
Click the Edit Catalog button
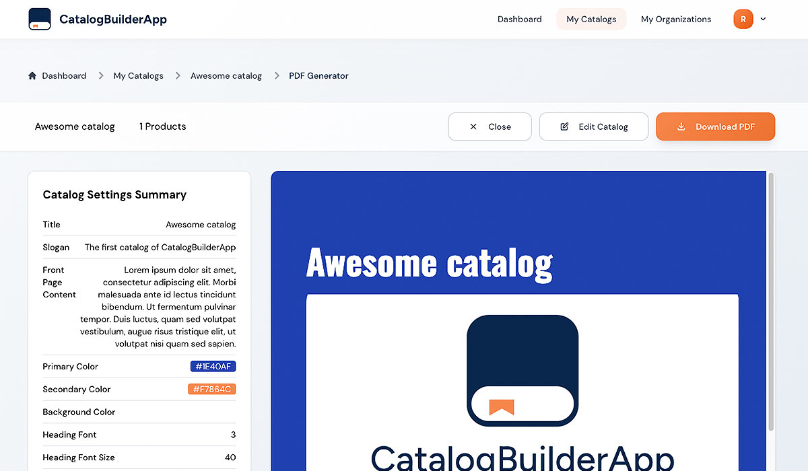coord(593,126)
